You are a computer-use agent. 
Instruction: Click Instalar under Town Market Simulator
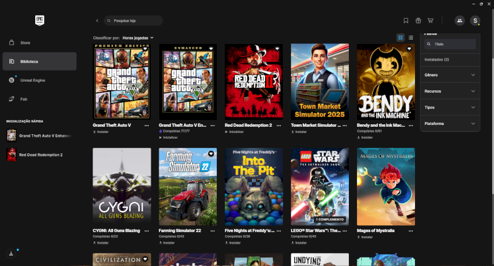tap(299, 132)
